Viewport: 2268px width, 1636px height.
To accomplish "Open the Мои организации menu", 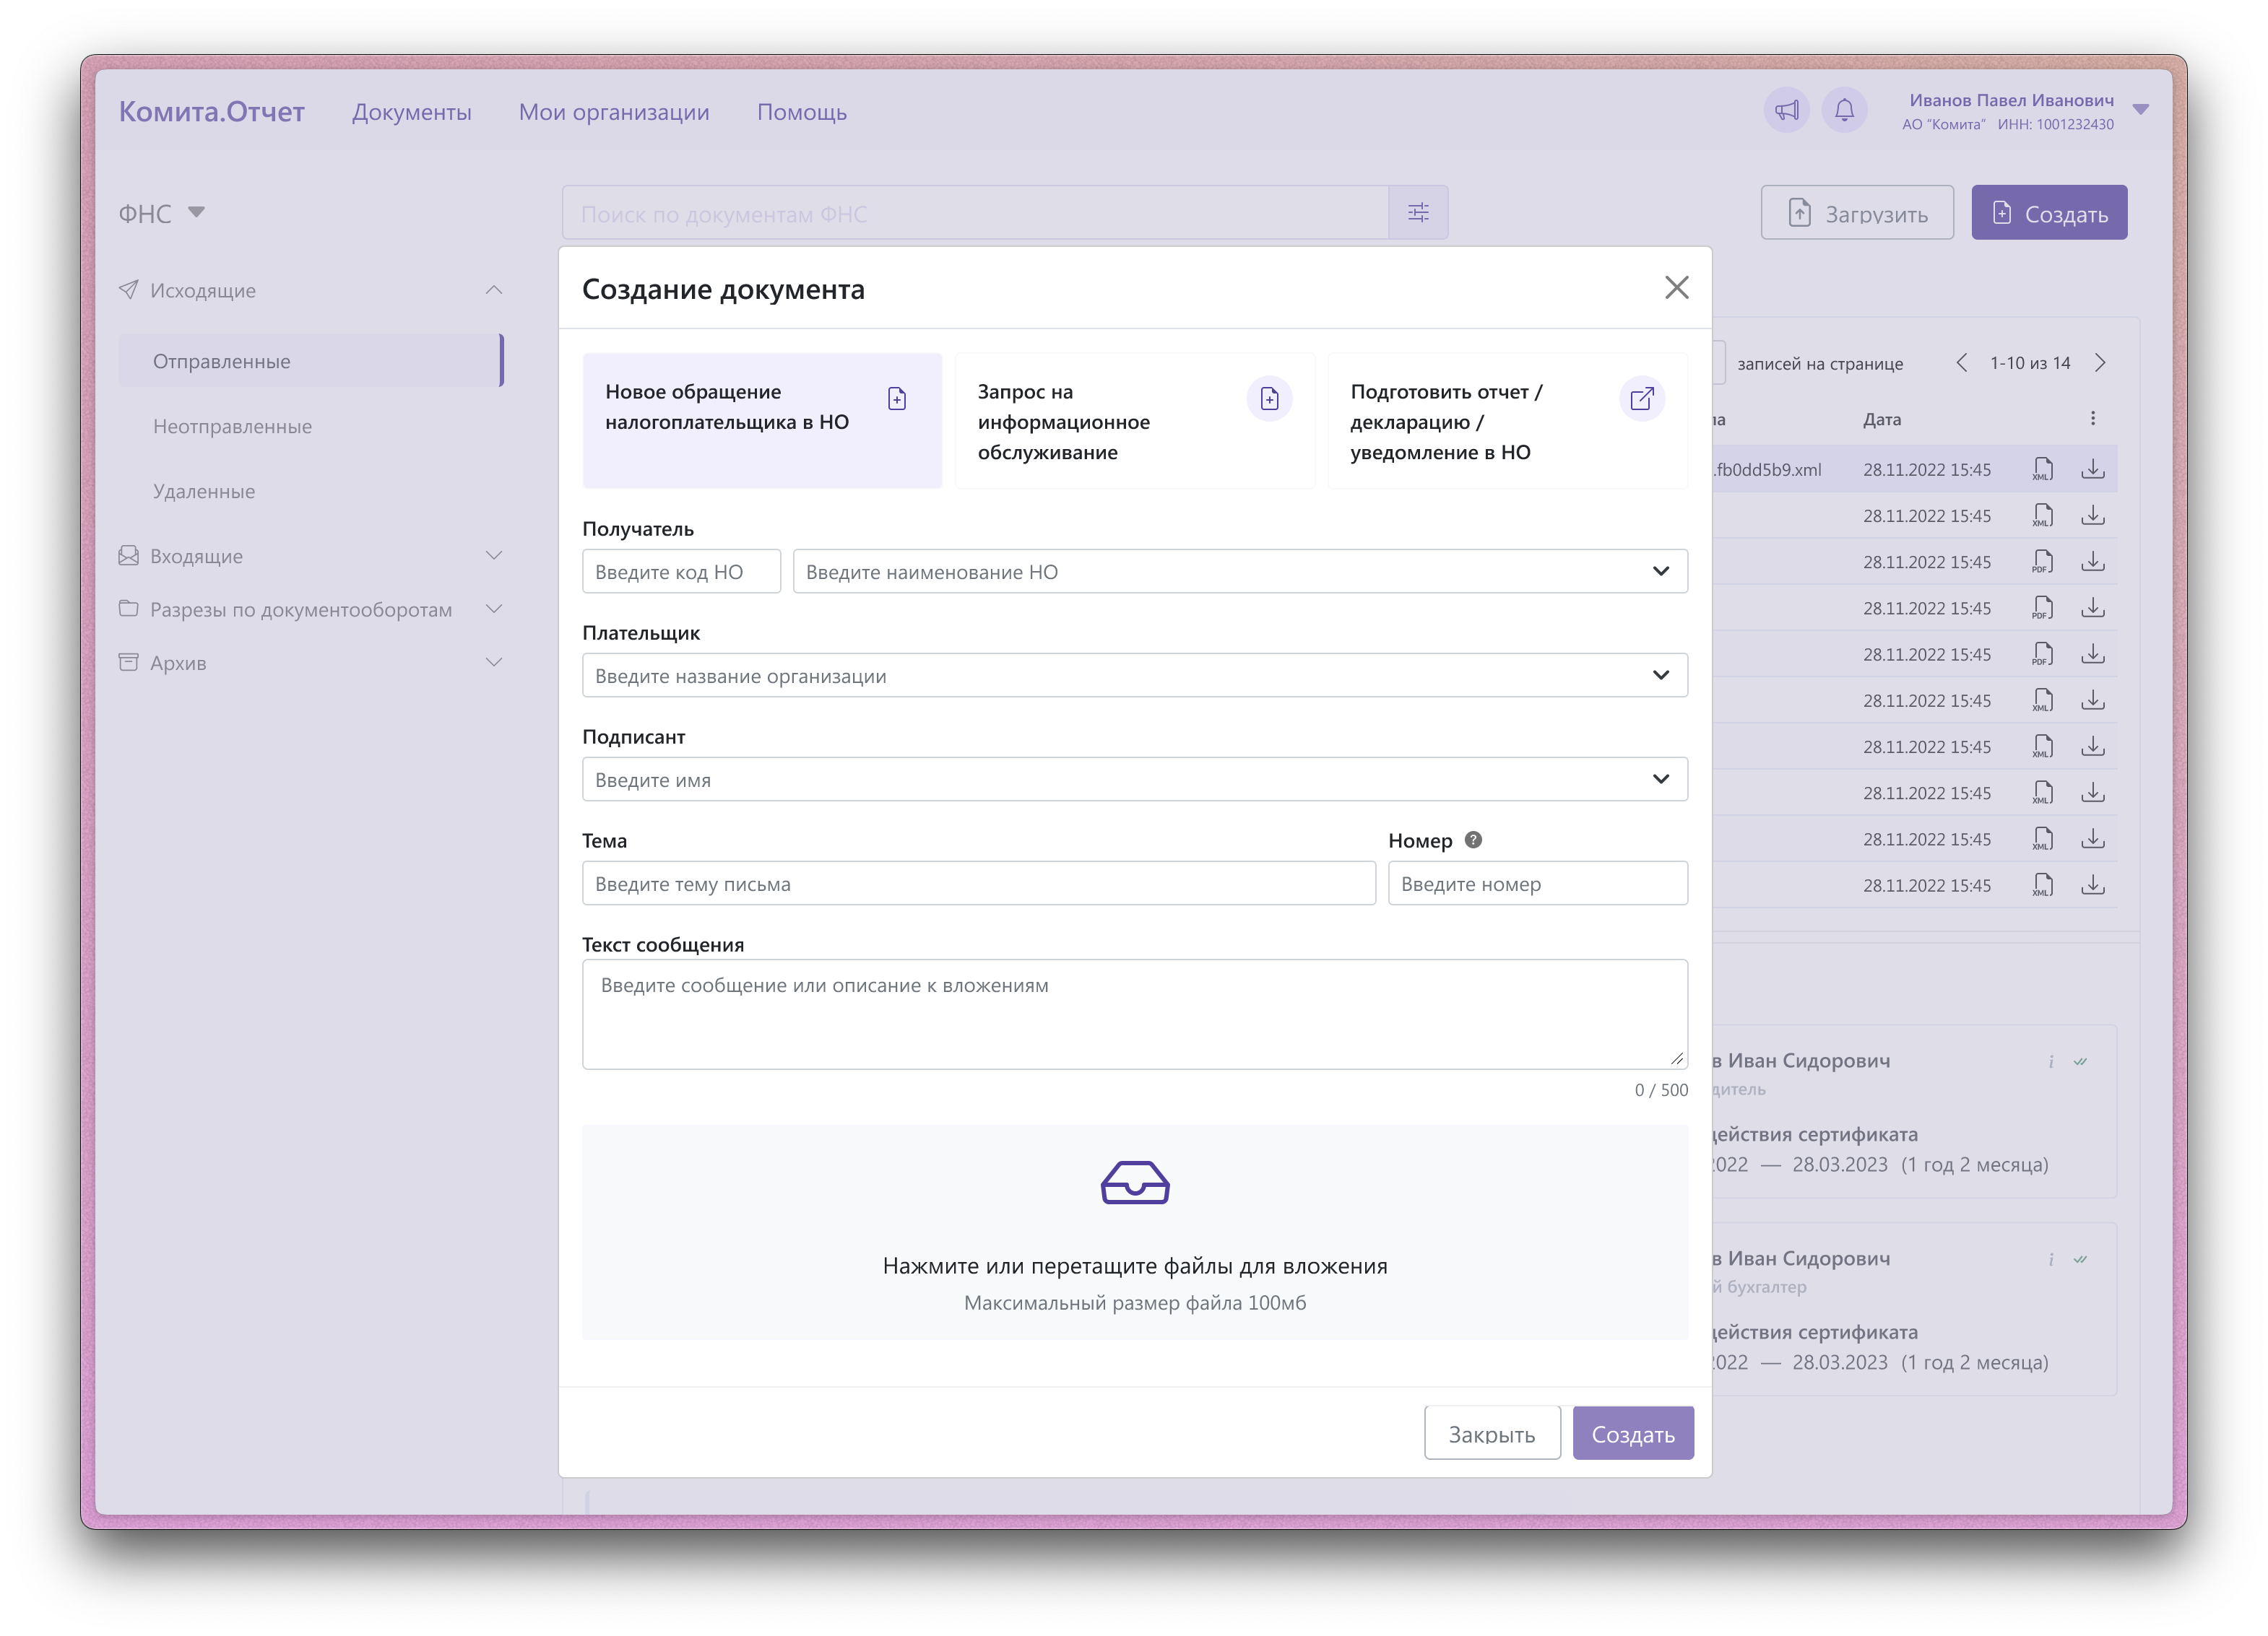I will point(614,112).
